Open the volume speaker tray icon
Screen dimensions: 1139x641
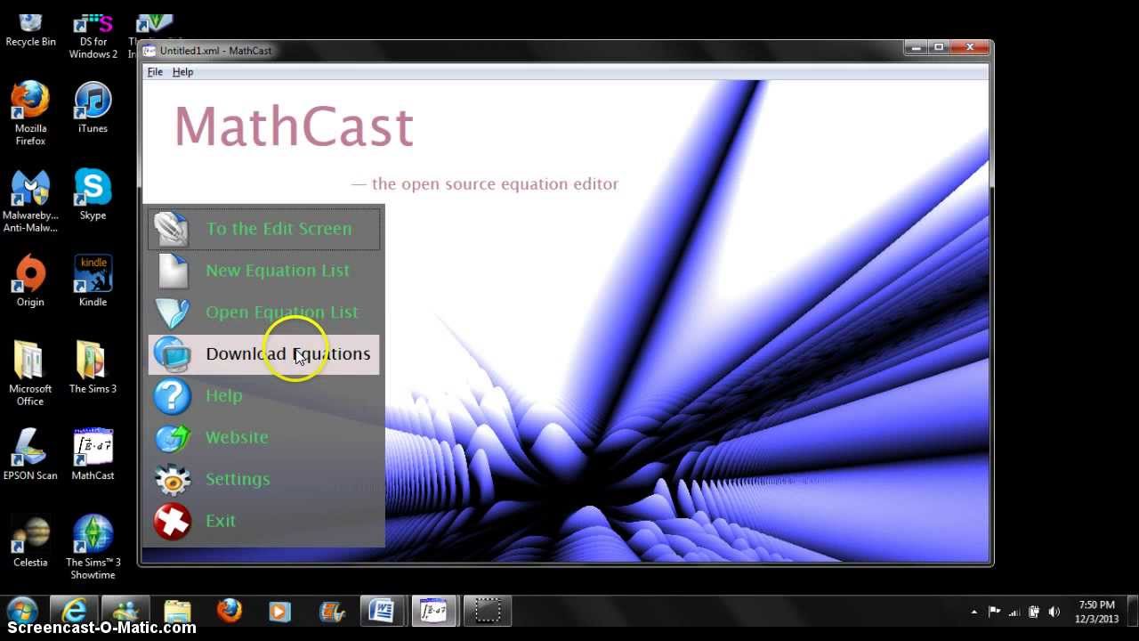click(x=1054, y=612)
